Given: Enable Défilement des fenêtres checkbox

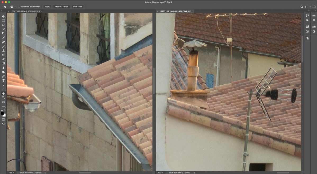Looking at the screenshot, I should coord(19,7).
